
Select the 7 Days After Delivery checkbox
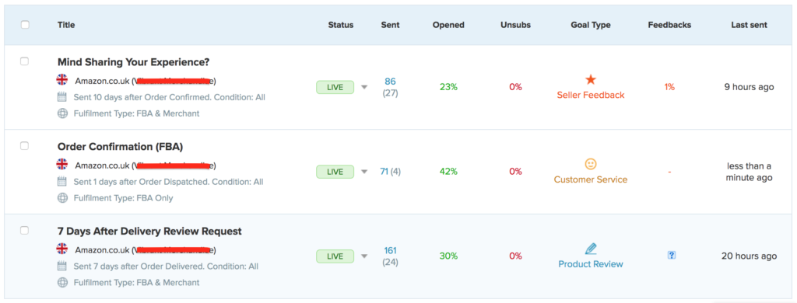coord(24,231)
